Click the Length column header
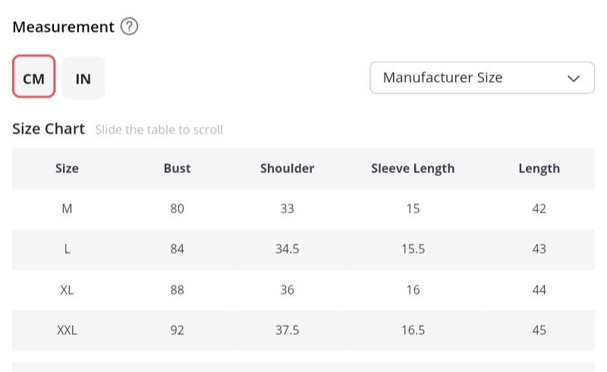The width and height of the screenshot is (607, 372). 539,169
